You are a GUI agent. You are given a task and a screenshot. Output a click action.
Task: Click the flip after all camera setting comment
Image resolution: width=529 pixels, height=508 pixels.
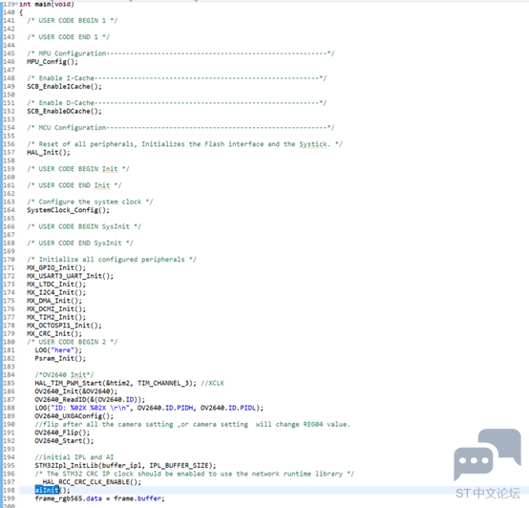[193, 424]
